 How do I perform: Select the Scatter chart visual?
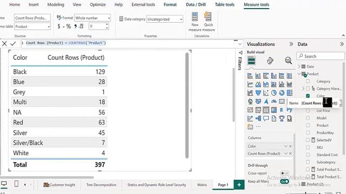(x=266, y=93)
